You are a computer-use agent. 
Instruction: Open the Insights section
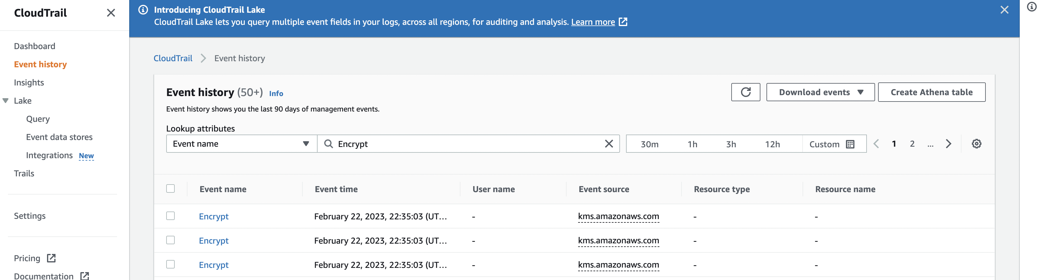coord(29,82)
